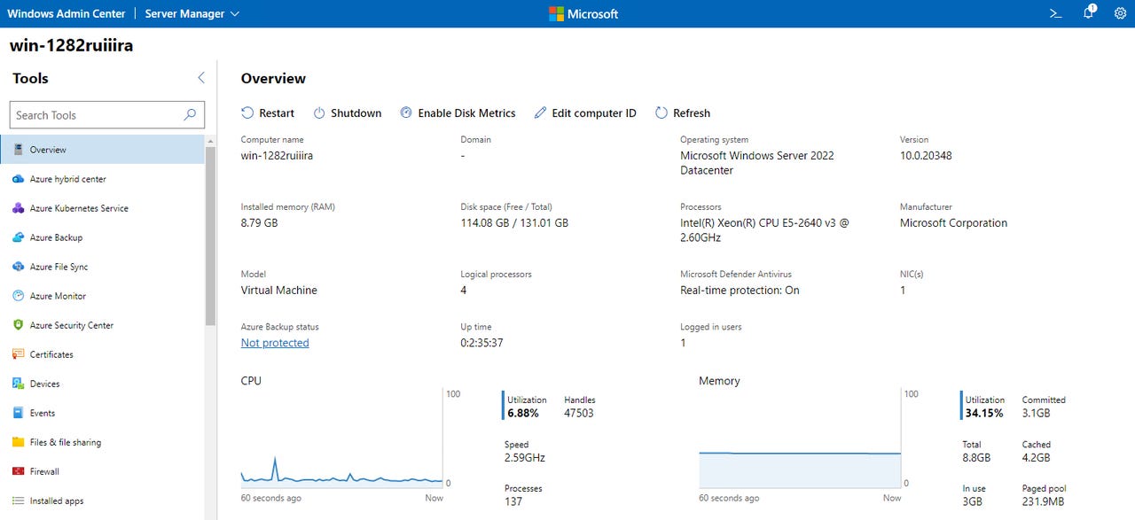The height and width of the screenshot is (520, 1135).
Task: Open the Not protected backup status link
Action: click(275, 343)
